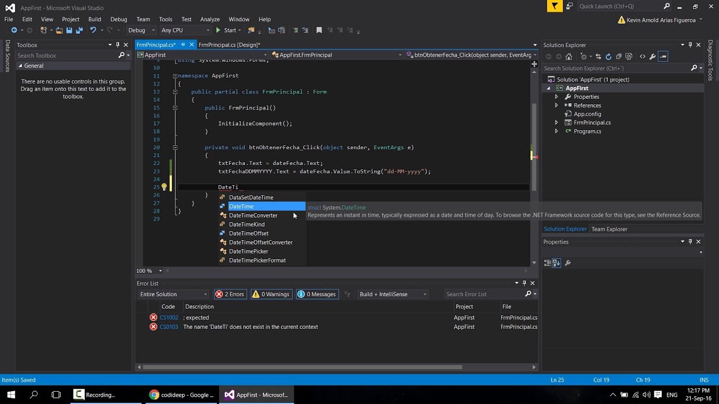The width and height of the screenshot is (719, 404).
Task: Open the Debug configuration dropdown
Action: point(141,30)
